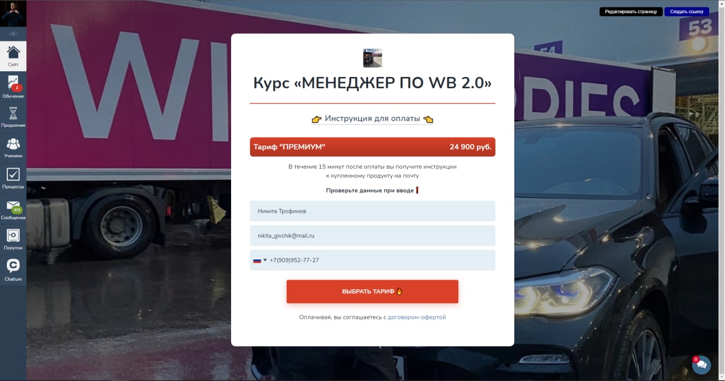Open the Ученики people icon
The width and height of the screenshot is (725, 381).
13,147
